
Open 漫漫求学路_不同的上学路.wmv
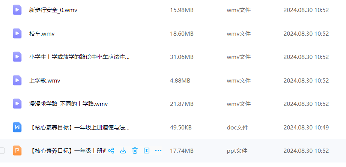tap(68, 104)
